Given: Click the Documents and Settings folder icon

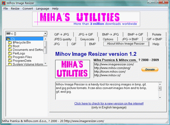Looking at the screenshot, I should [x=10, y=50].
